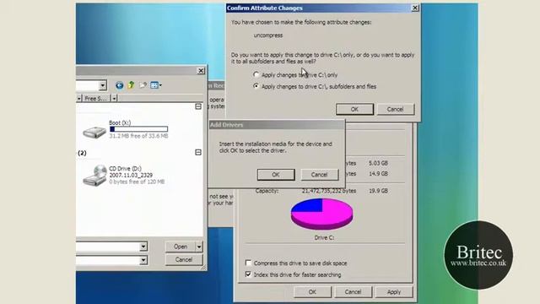Expand the file name combo box arrow
The image size is (540, 304).
(x=143, y=247)
